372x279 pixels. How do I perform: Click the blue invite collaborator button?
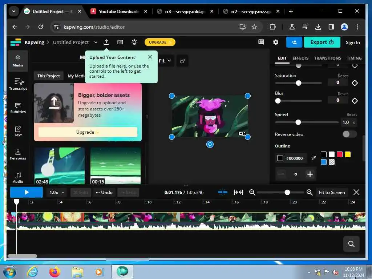click(294, 42)
